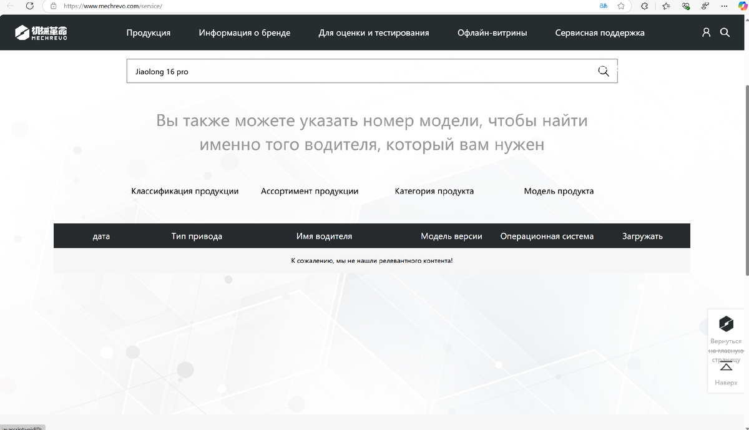The width and height of the screenshot is (749, 430).
Task: Click the magnifier icon inside the search field
Action: [603, 71]
